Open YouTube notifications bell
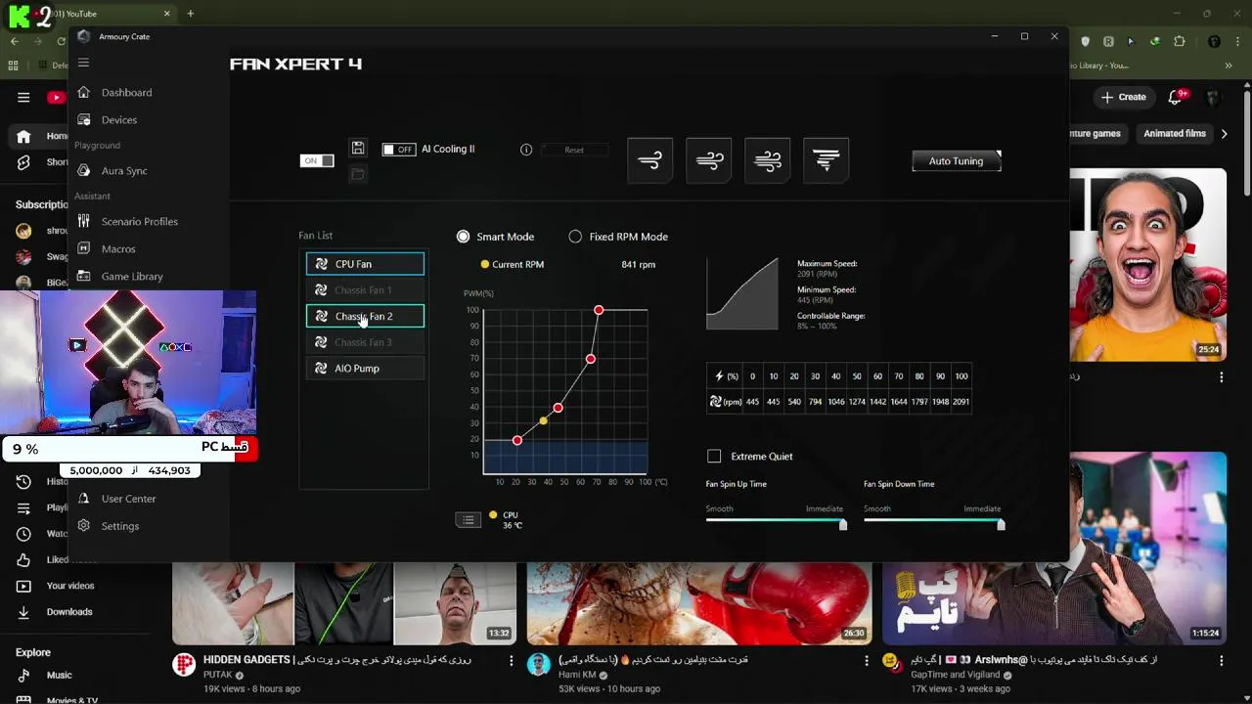 [1177, 97]
